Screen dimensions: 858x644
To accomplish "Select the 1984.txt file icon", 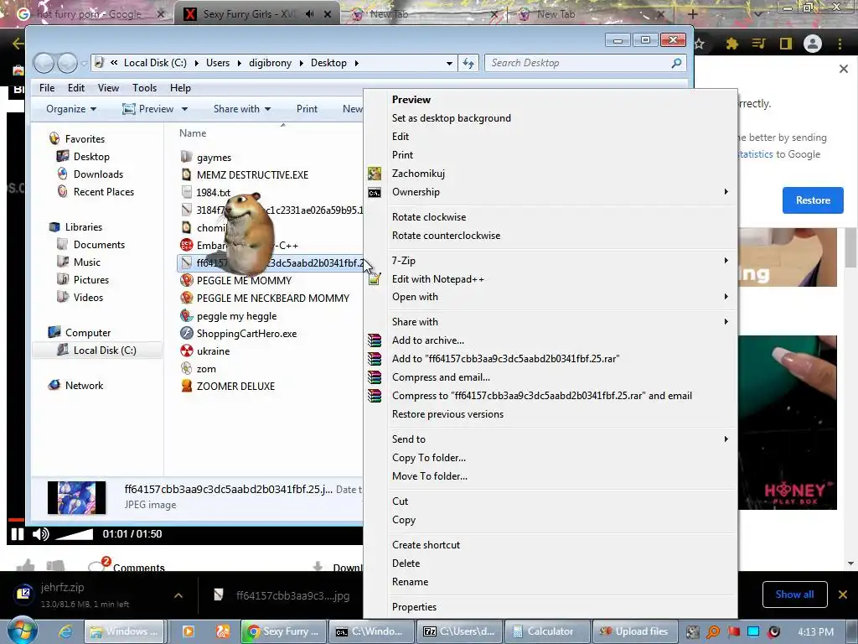I will 187,192.
